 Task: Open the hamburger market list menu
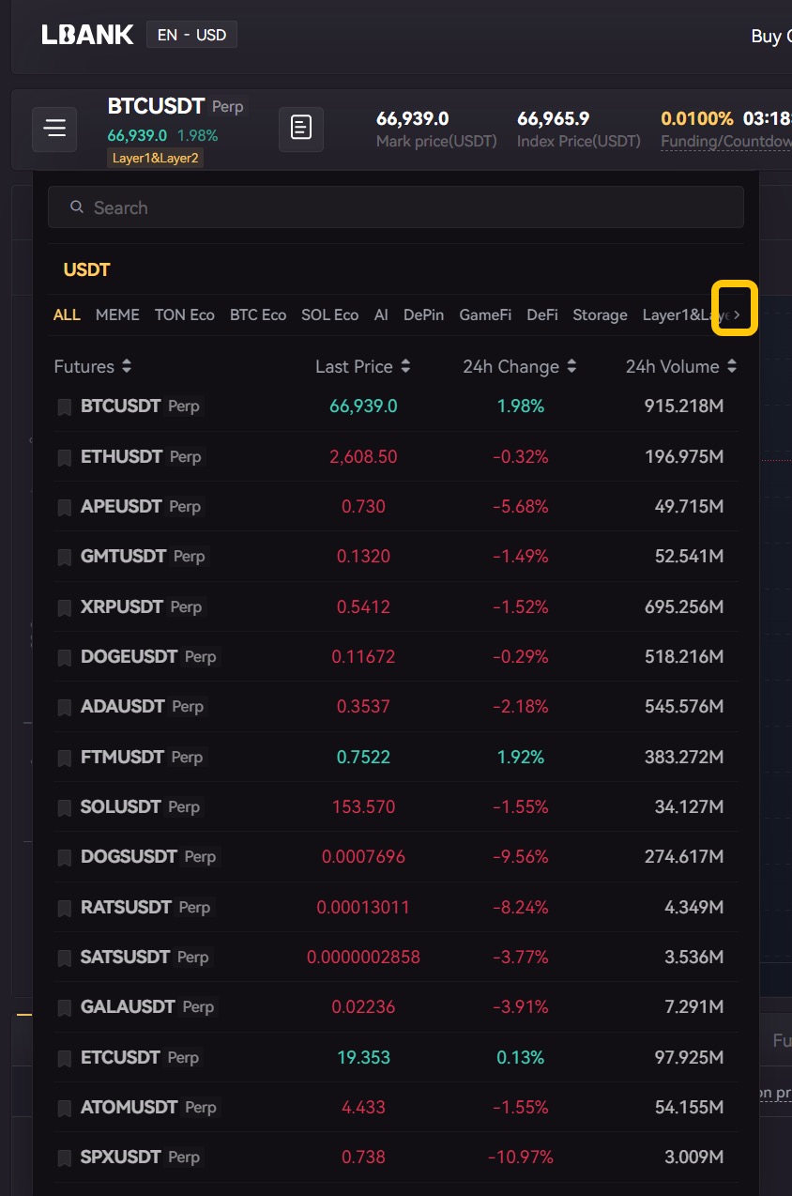[x=54, y=129]
